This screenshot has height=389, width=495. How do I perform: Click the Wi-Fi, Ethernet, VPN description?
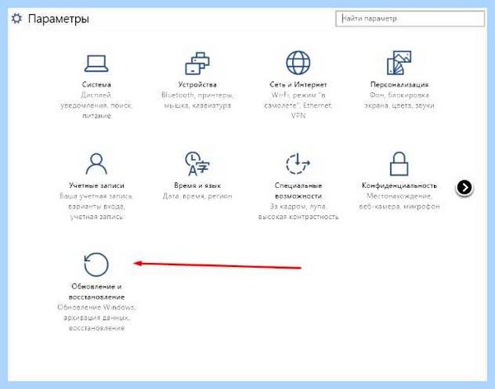tap(298, 105)
